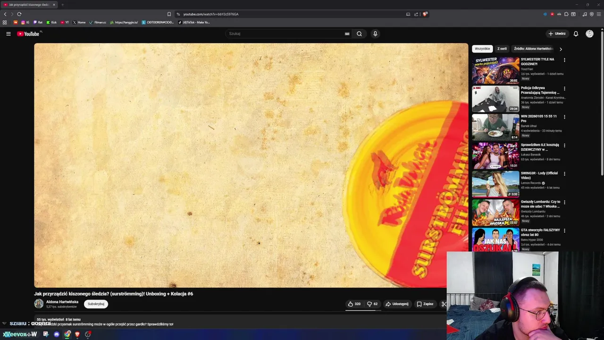This screenshot has height=340, width=604.
Task: Open options menu for SWING3R Lody video
Action: tap(564, 173)
